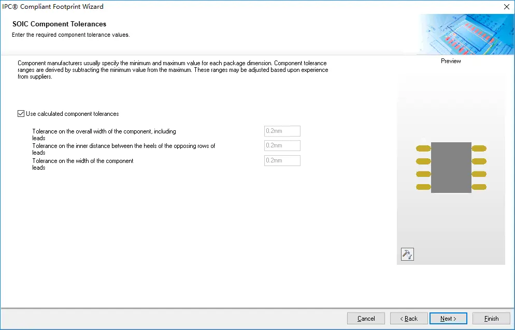Click the circuit board banner image
Screen dimensions: 515x330
[x=465, y=34]
